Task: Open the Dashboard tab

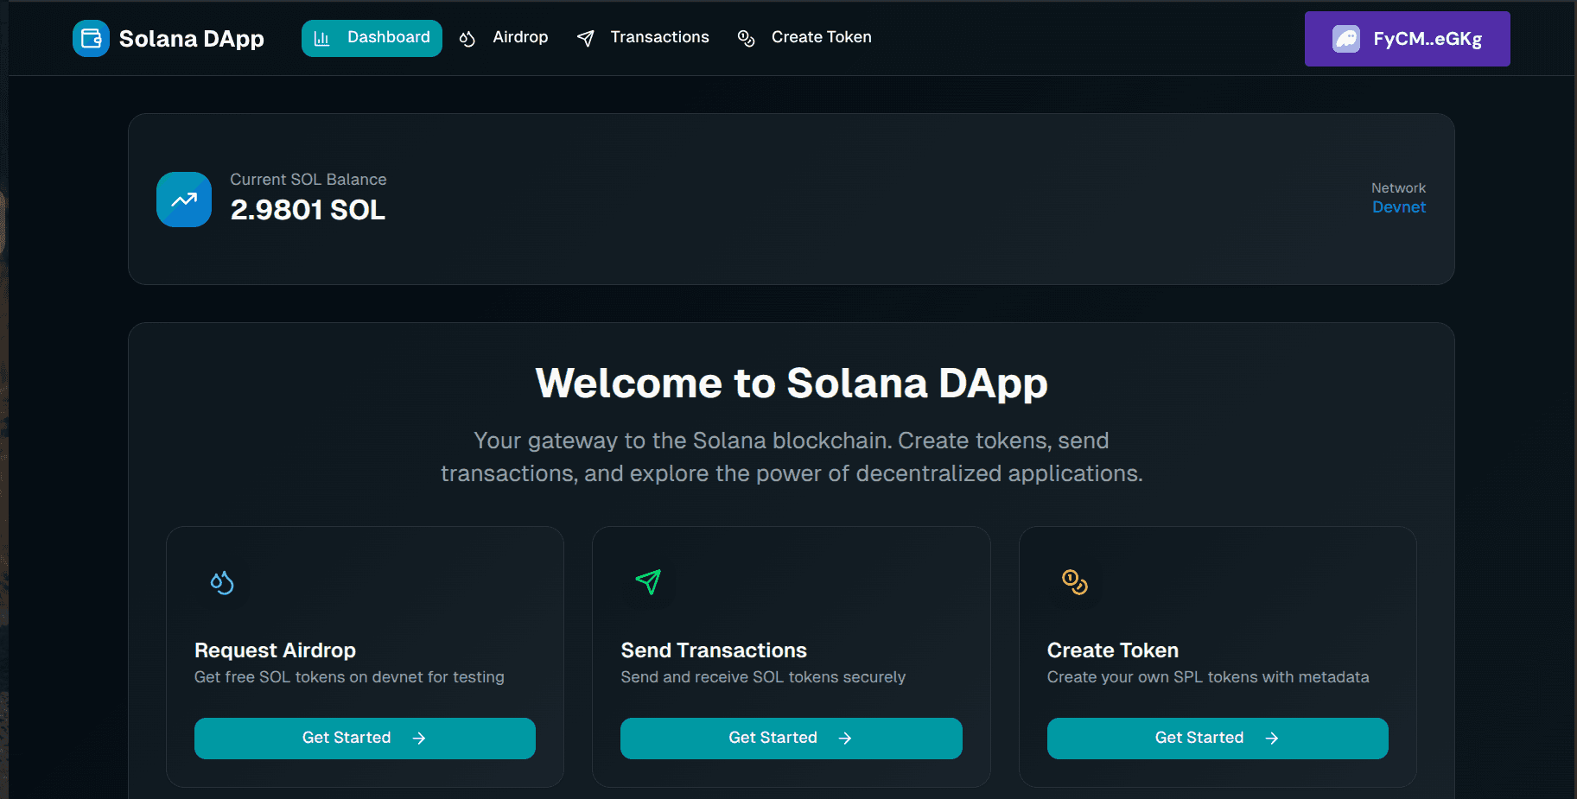Action: tap(372, 38)
